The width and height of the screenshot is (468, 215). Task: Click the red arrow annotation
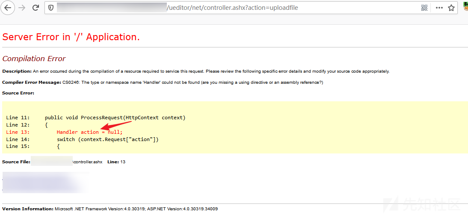[116, 125]
